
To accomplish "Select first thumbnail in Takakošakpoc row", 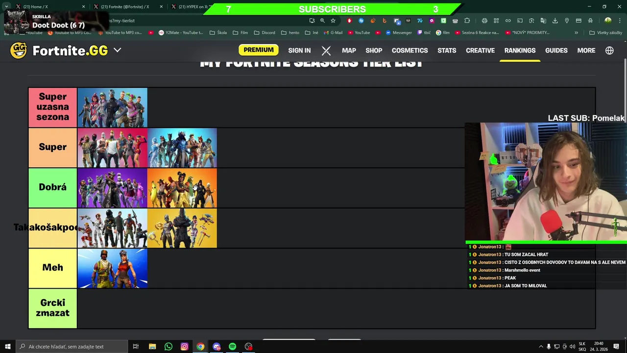I will tap(112, 228).
